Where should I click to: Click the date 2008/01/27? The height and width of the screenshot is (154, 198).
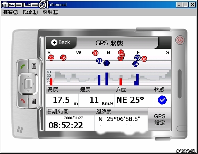click(x=73, y=118)
